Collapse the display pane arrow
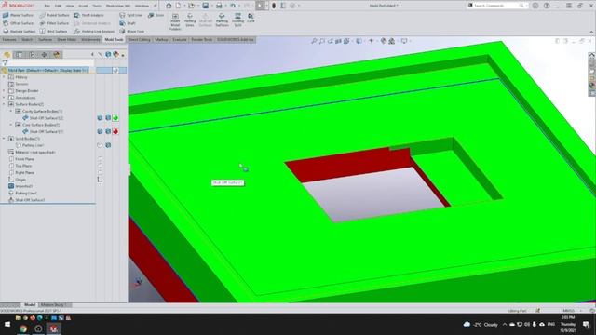Screen dimensions: 596x335 [x=92, y=55]
